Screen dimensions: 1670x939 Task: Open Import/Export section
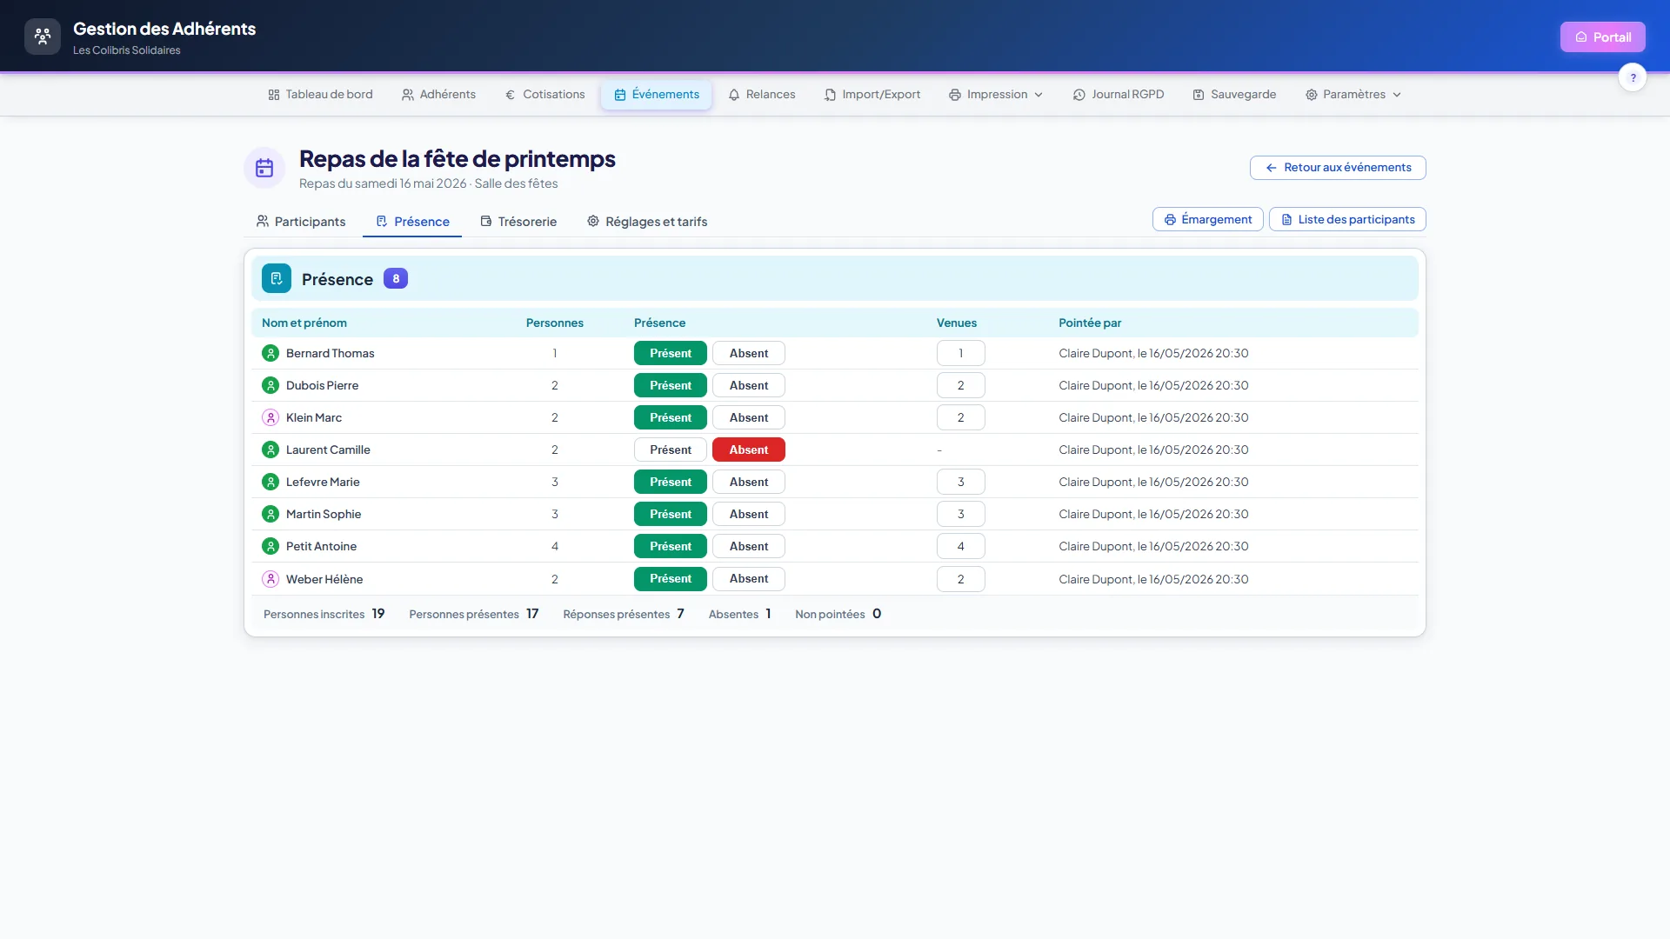click(872, 95)
